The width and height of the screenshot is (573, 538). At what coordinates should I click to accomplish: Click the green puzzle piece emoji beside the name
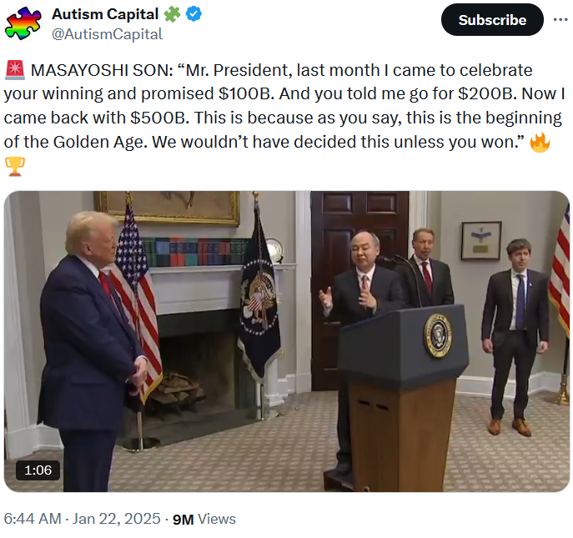coord(172,14)
